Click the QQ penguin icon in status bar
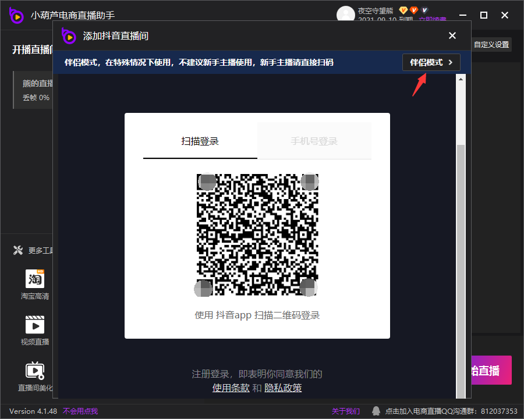Viewport: 524px width, 419px height. 377,411
